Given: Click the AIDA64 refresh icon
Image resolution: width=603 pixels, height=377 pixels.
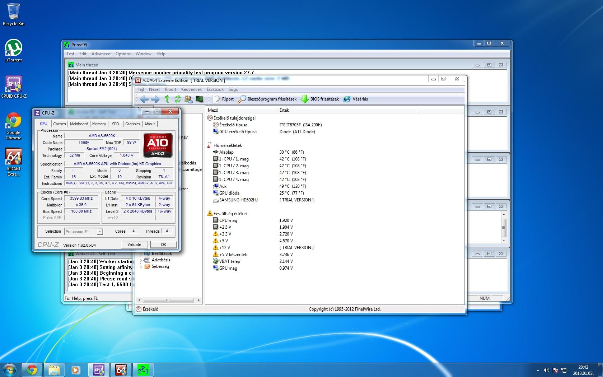Looking at the screenshot, I should (x=177, y=99).
